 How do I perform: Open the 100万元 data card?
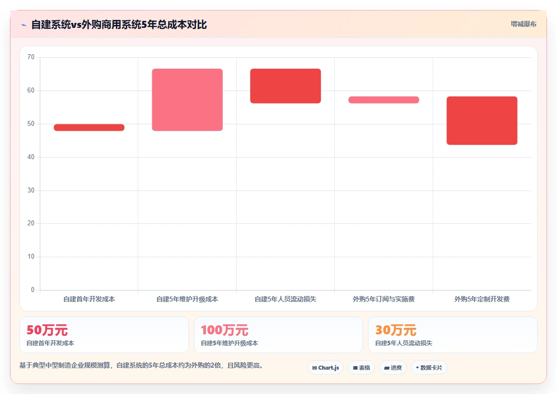(278, 335)
